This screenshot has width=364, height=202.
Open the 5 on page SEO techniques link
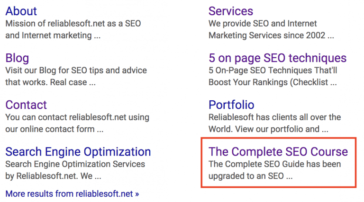pos(277,58)
